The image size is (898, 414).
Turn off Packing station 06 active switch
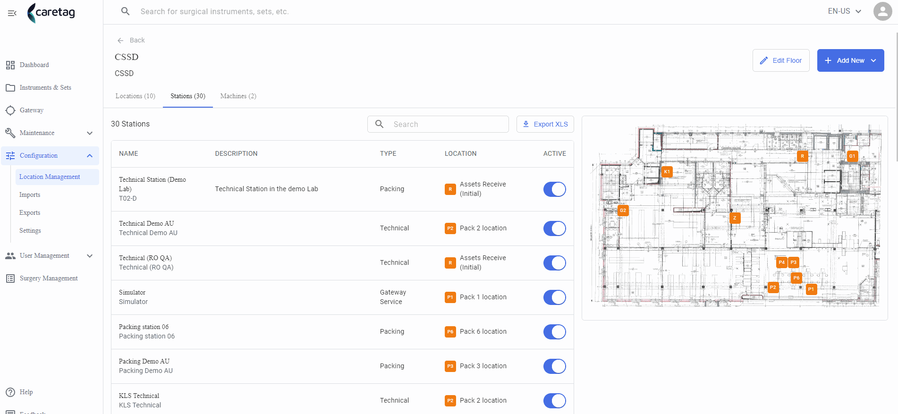pos(554,332)
